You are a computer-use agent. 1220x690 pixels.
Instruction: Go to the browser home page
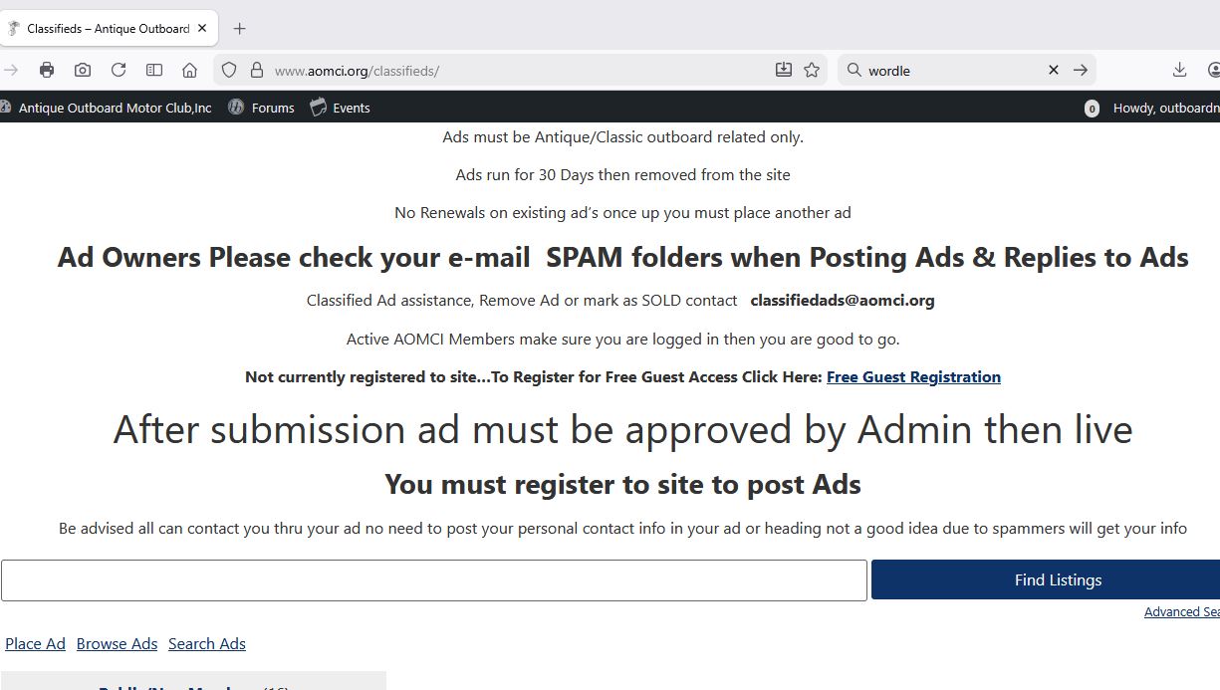(189, 70)
